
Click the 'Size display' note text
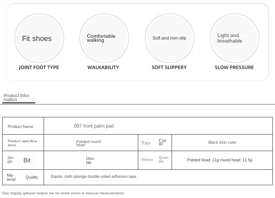click(x=63, y=193)
